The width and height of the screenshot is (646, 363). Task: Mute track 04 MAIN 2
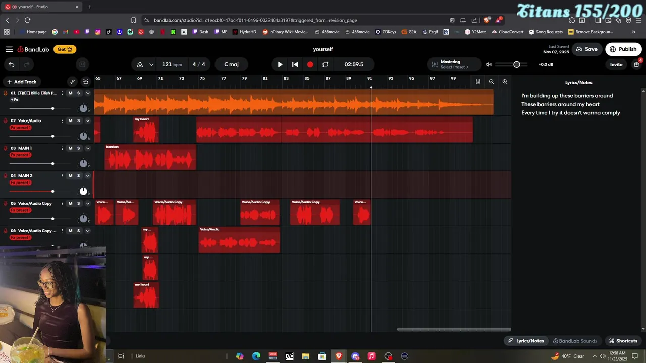pos(70,176)
